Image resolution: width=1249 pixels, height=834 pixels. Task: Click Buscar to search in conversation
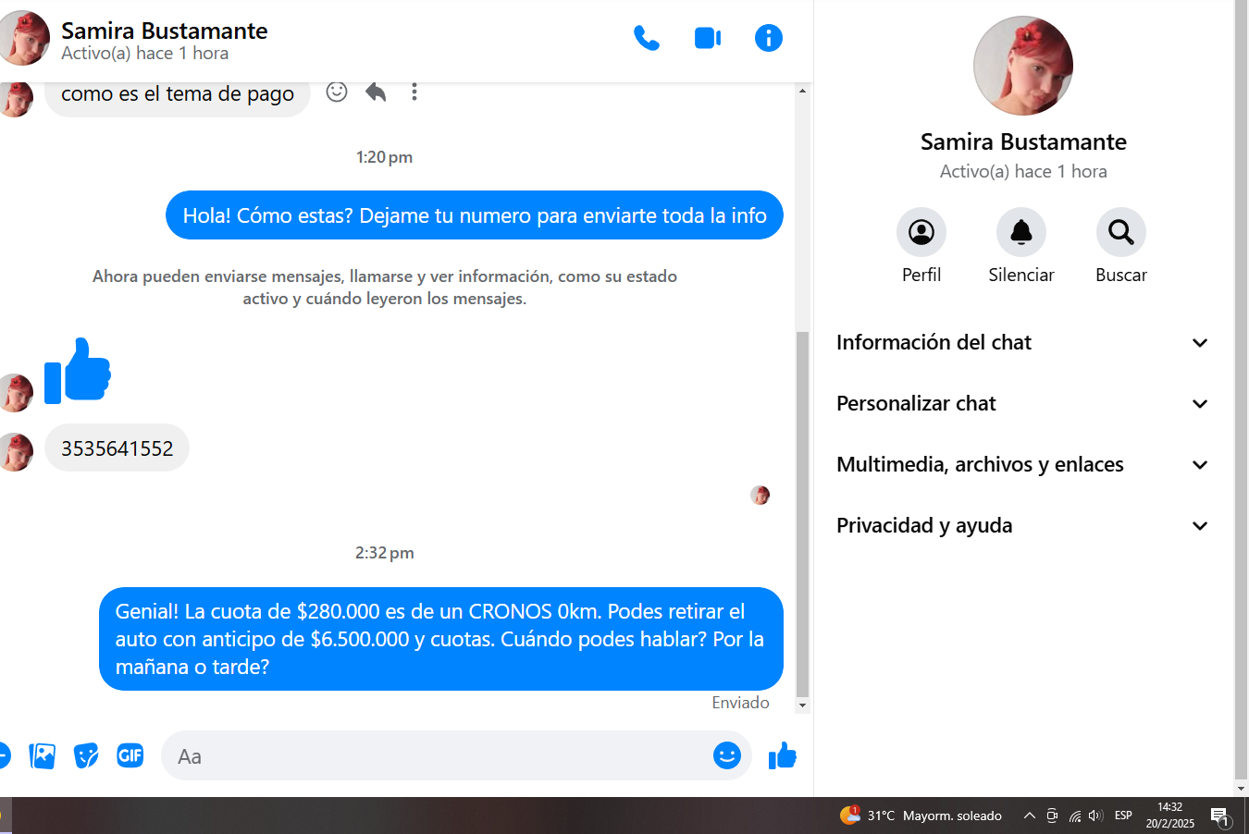point(1121,246)
